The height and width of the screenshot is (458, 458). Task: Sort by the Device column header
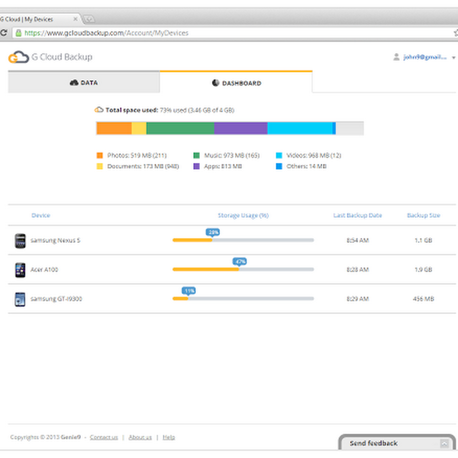[x=41, y=215]
